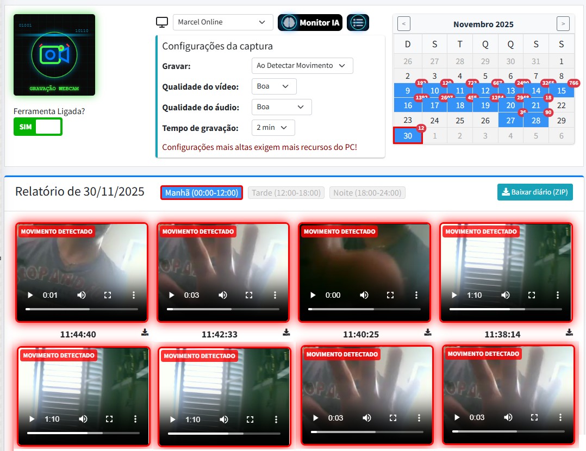This screenshot has height=451, width=586.
Task: Click the list menu icon beside Monitor IA
Action: point(358,22)
